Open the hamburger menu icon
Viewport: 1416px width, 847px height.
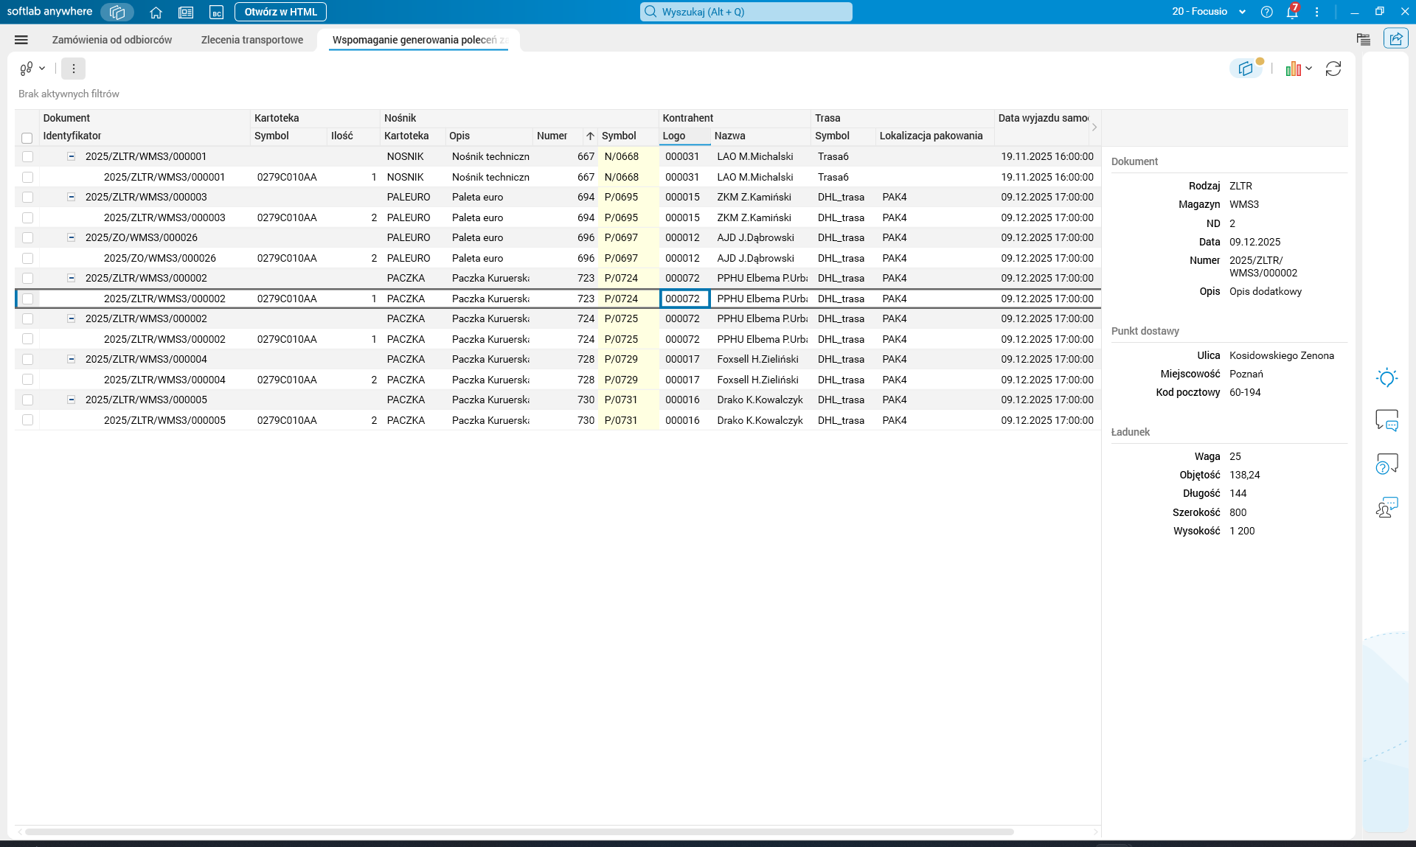pos(21,40)
